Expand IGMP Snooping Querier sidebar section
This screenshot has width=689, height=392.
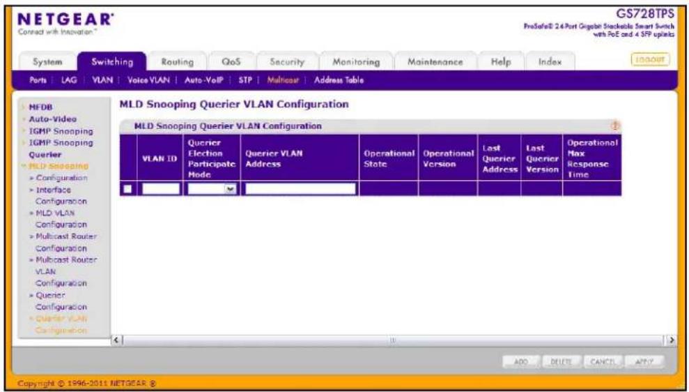pos(61,149)
